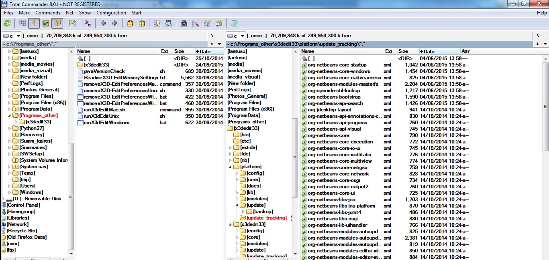Screen dimensions: 549x260
Task: Open the Multi-Rename tool icon
Action: click(196, 23)
